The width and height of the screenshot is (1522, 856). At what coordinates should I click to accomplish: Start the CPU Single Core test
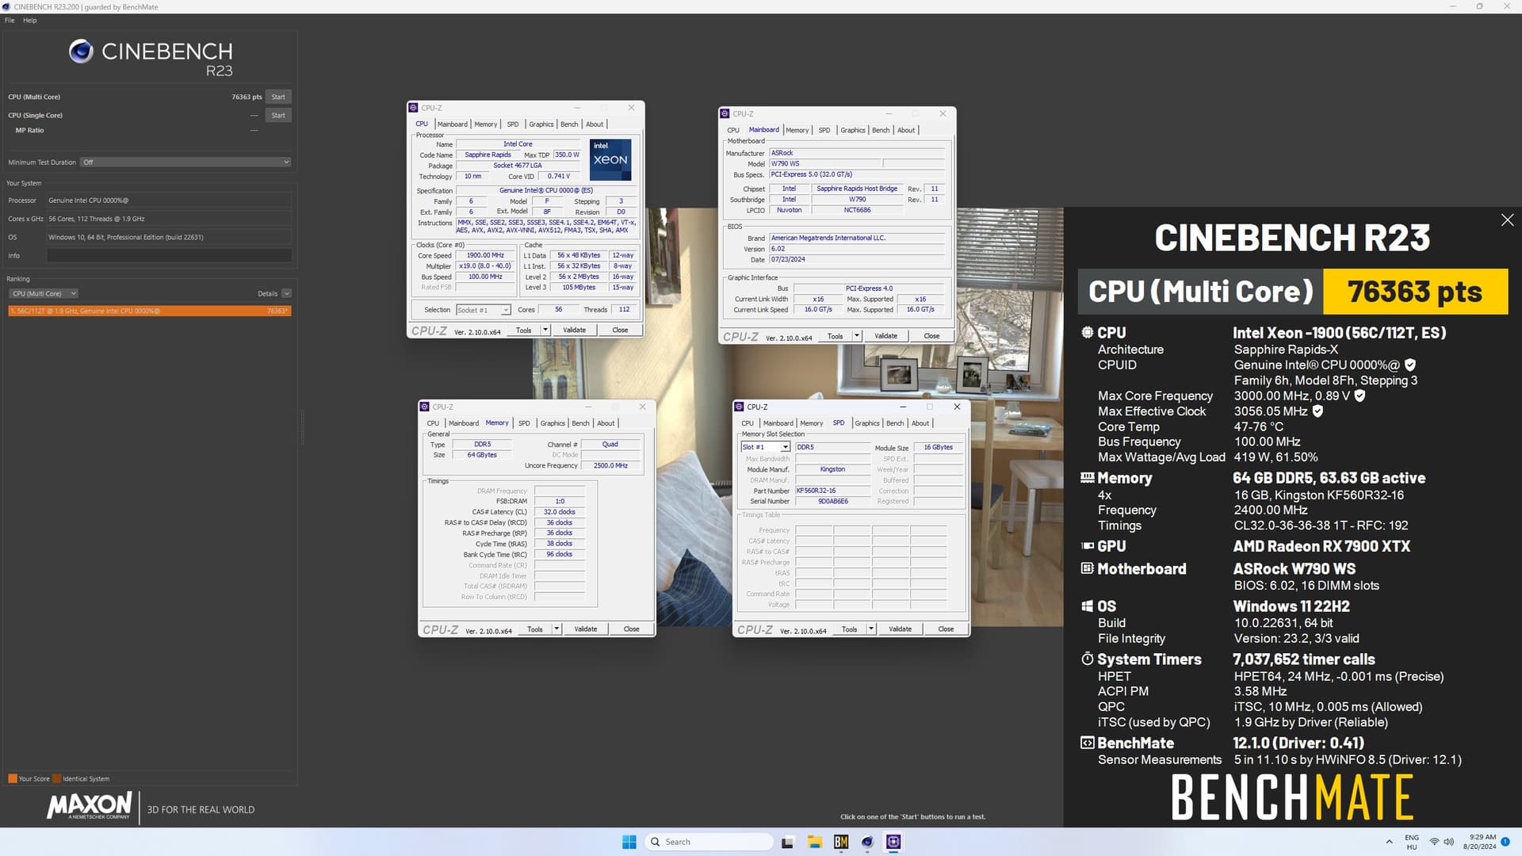pyautogui.click(x=277, y=116)
